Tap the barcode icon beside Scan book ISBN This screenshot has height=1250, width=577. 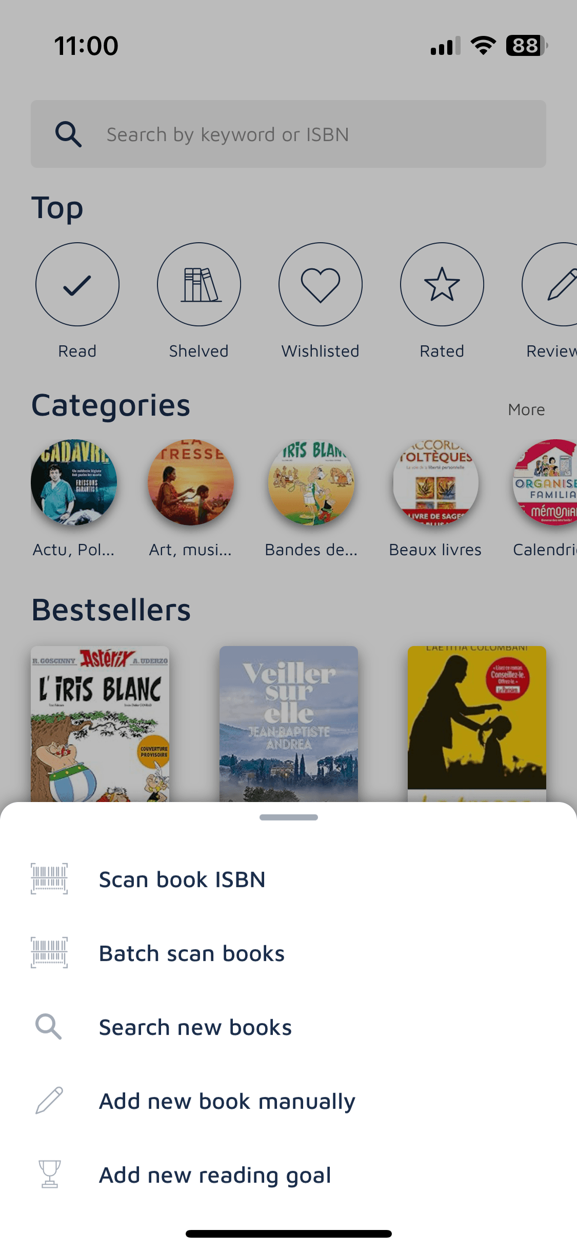coord(49,879)
